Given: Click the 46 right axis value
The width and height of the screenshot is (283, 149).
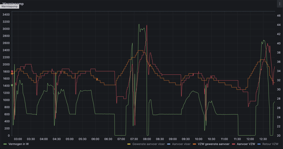Looking at the screenshot, I should tap(279, 16).
